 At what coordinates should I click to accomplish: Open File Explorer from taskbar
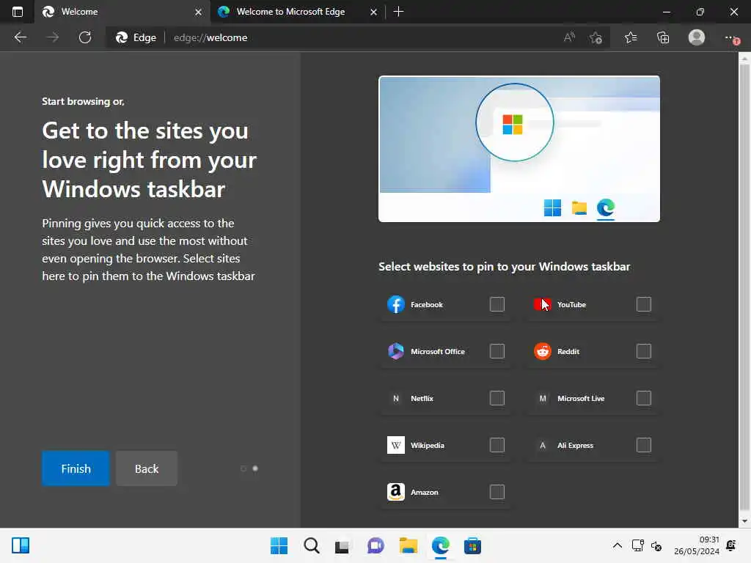click(408, 545)
